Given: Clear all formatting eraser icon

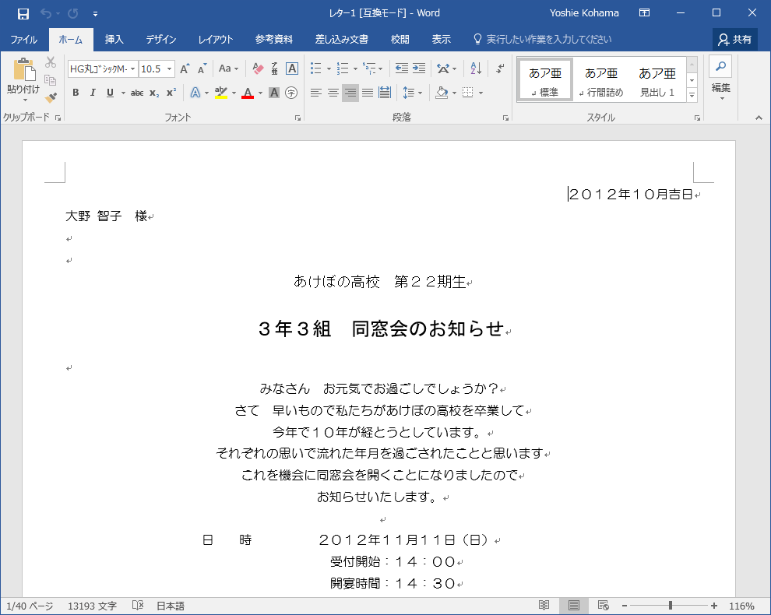Looking at the screenshot, I should [x=258, y=69].
